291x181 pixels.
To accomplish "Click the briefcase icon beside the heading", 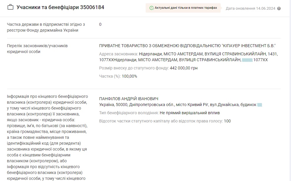I will tap(11, 7).
